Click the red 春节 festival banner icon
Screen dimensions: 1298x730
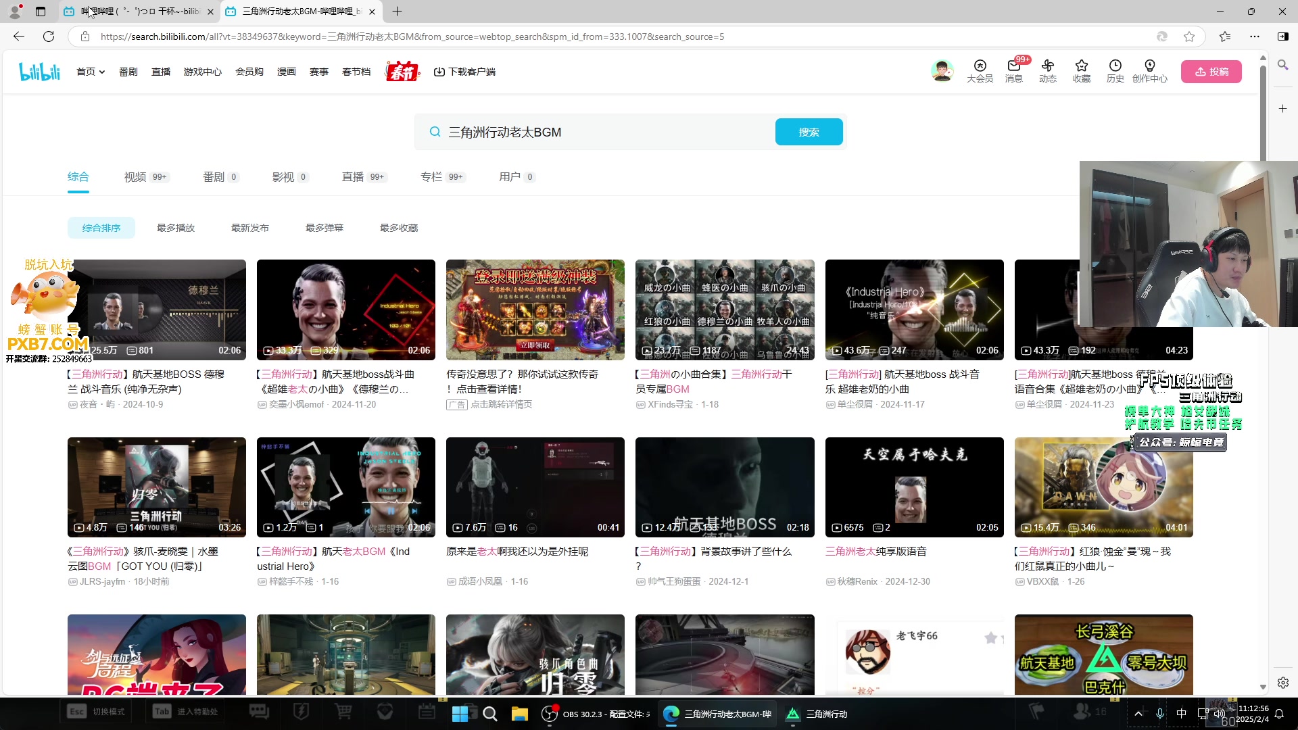tap(402, 71)
